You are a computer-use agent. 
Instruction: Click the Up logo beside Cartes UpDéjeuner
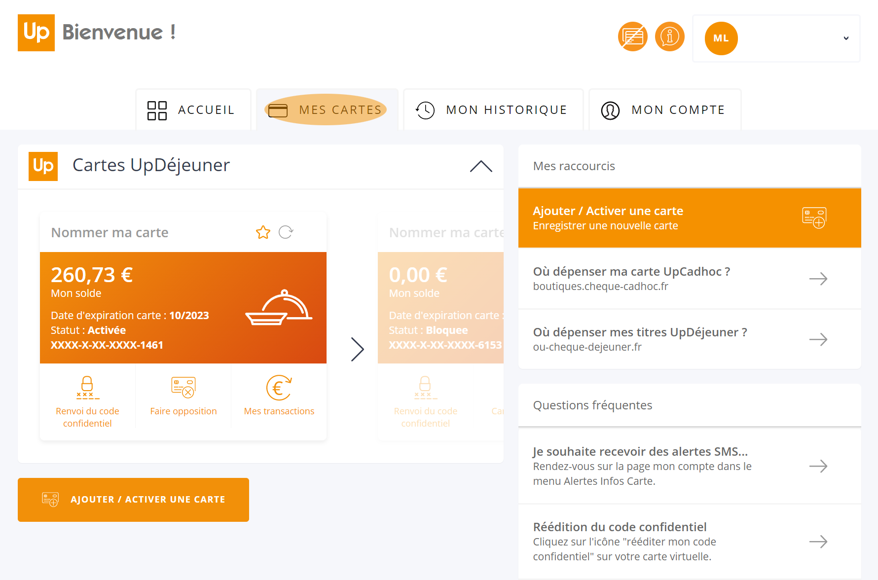pyautogui.click(x=43, y=166)
